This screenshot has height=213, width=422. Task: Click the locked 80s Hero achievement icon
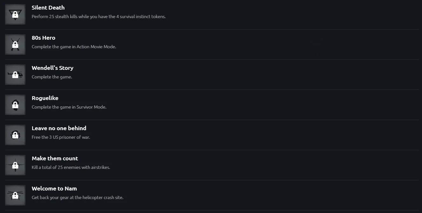(x=15, y=44)
